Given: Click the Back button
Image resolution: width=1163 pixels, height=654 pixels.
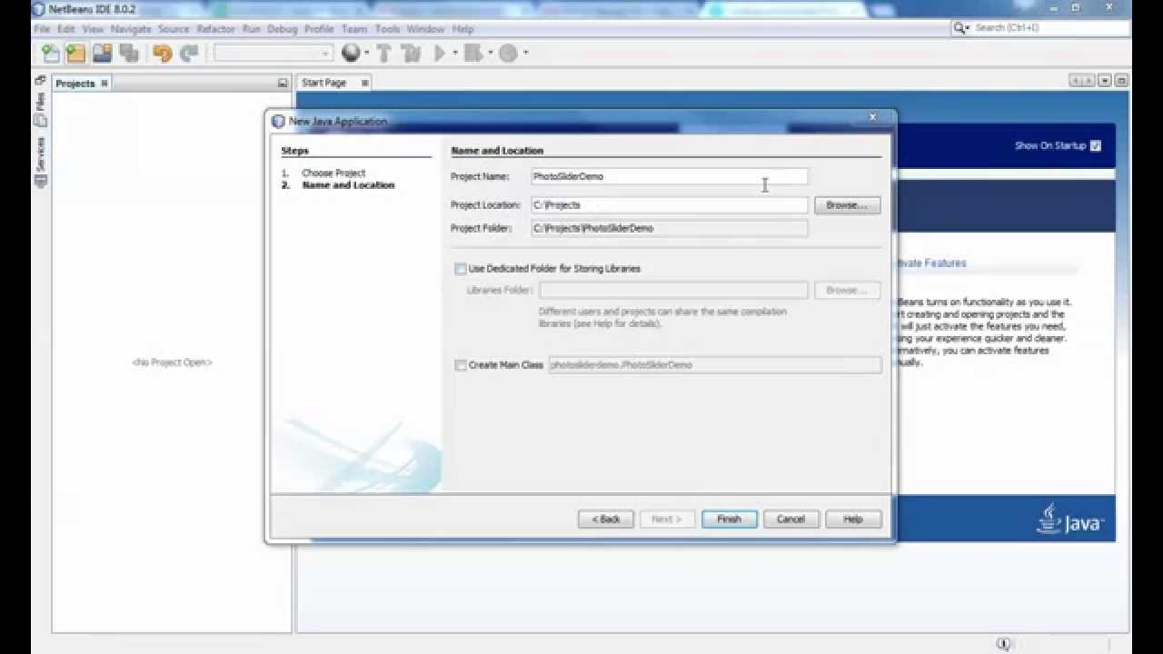Looking at the screenshot, I should [606, 520].
